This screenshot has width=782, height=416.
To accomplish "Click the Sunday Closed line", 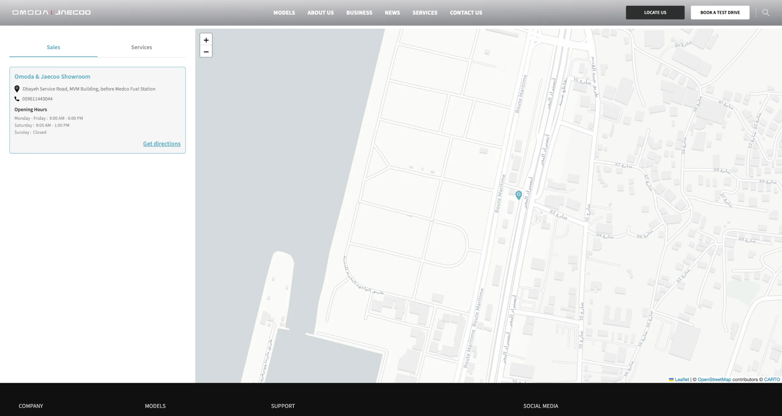I will click(x=30, y=132).
